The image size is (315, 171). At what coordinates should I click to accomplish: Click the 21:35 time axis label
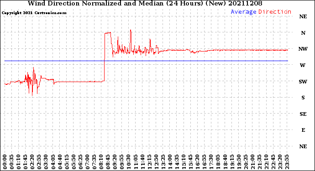[259, 162]
